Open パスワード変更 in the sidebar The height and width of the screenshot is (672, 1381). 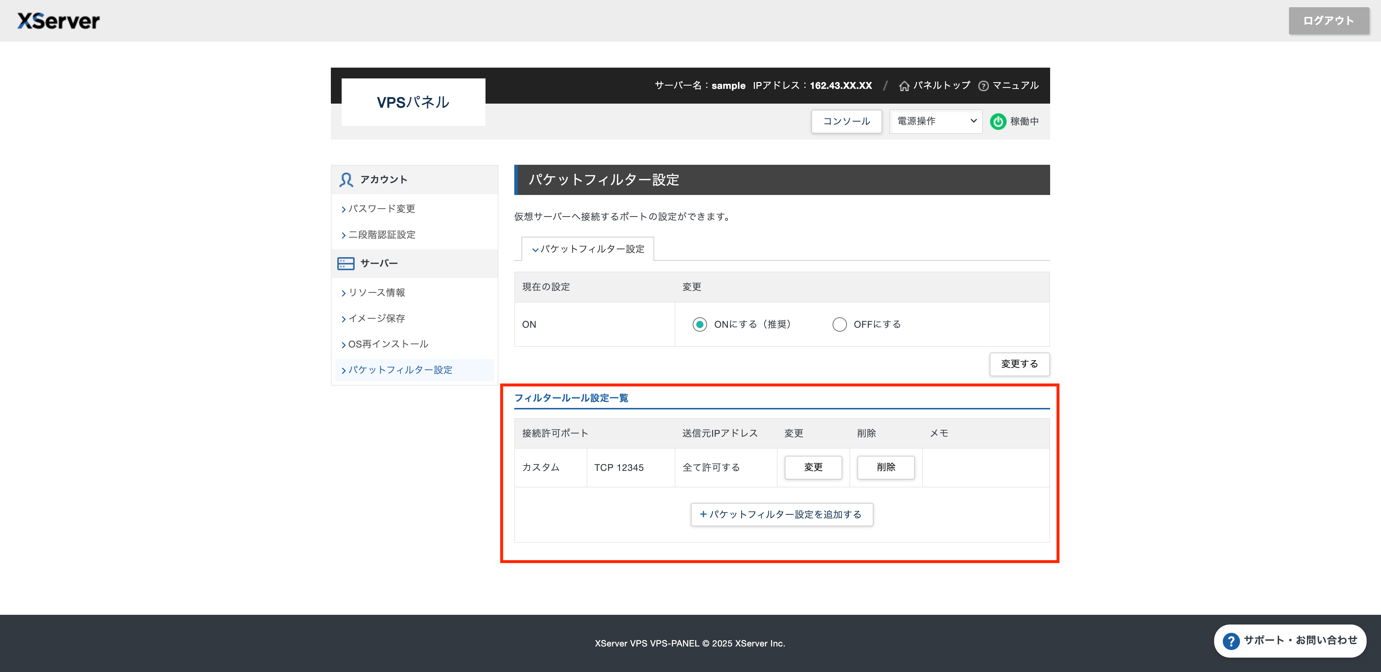[381, 209]
